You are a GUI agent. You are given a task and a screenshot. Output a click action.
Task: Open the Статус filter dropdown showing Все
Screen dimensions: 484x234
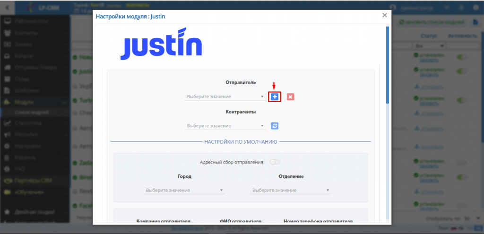(x=429, y=46)
